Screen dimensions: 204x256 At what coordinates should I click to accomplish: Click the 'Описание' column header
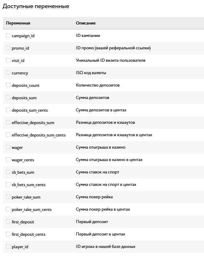[x=86, y=23]
